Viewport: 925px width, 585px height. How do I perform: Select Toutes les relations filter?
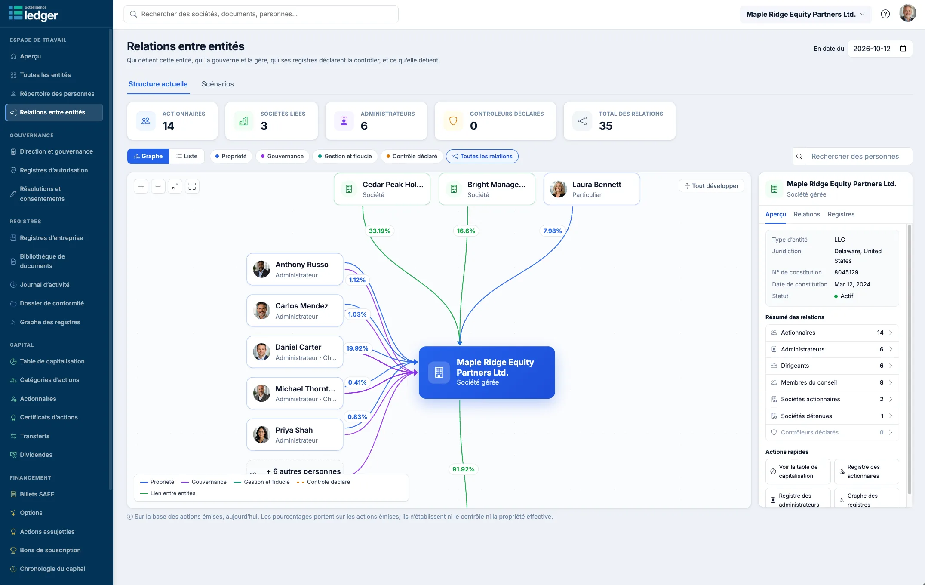pyautogui.click(x=482, y=156)
